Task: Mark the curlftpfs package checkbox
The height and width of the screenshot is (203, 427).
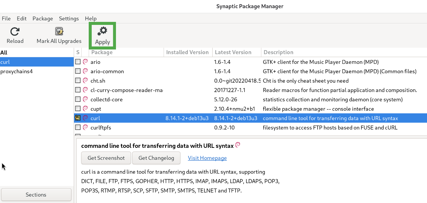Action: [x=78, y=127]
